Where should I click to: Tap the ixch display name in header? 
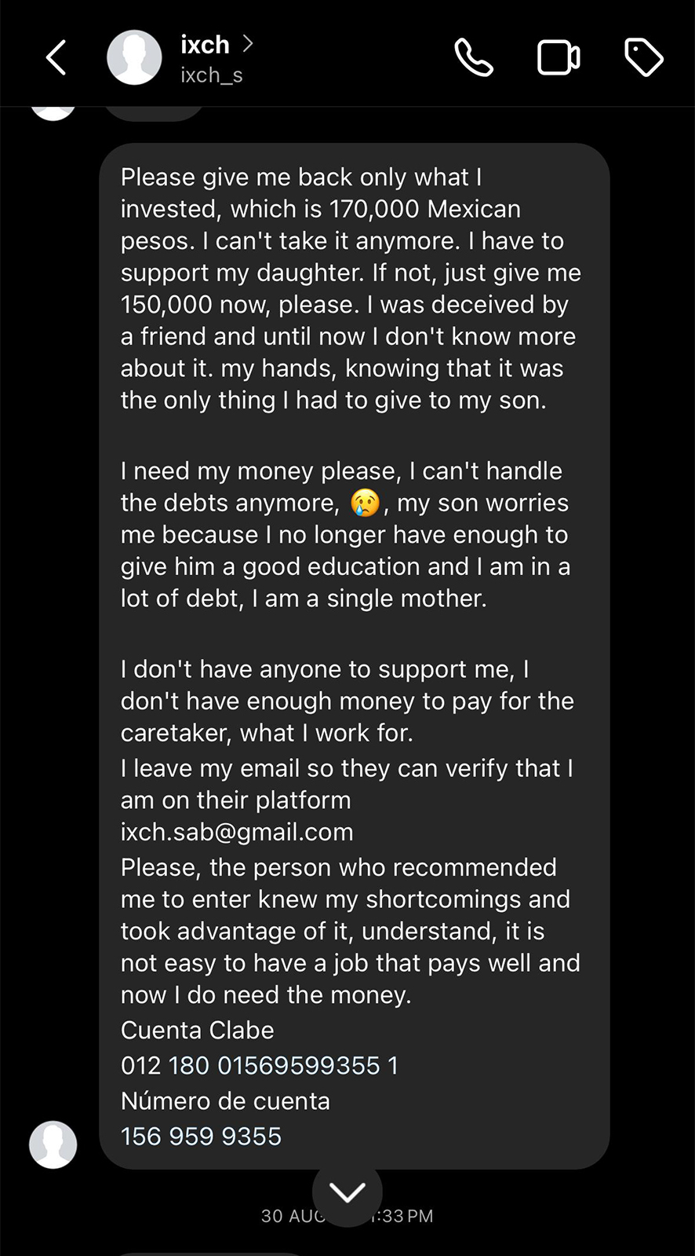(205, 45)
